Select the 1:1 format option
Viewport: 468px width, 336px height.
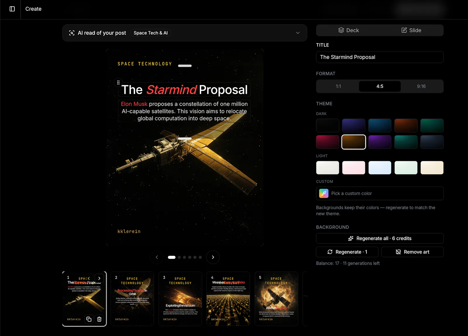point(338,86)
